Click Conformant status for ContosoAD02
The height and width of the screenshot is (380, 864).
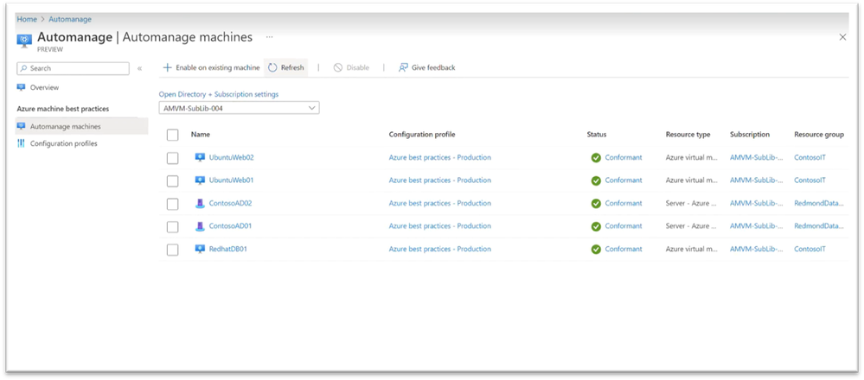[624, 204]
